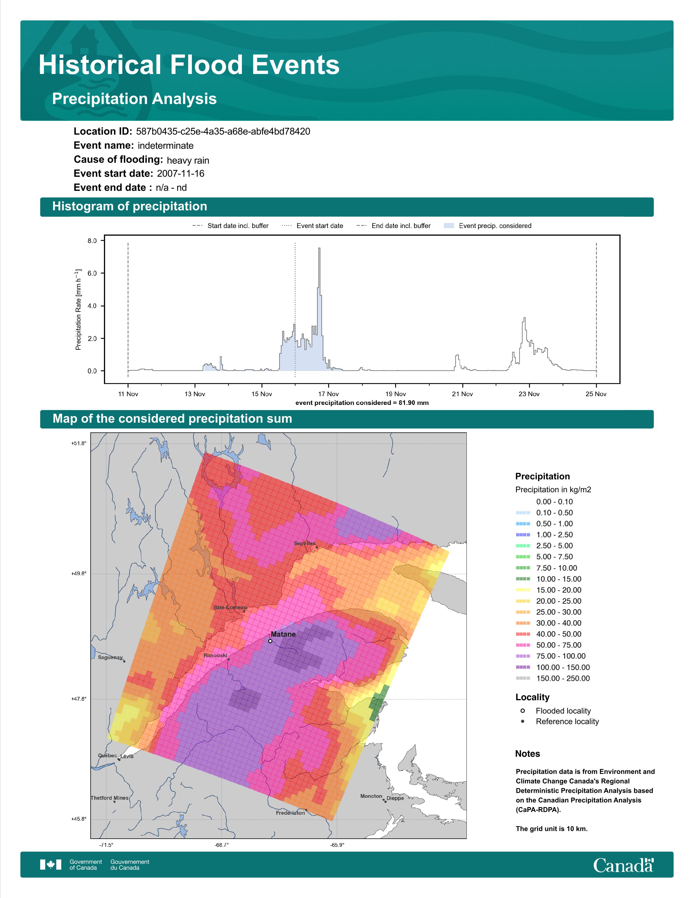
Task: Click the Precipitation Analysis subtitle
Action: [x=134, y=99]
